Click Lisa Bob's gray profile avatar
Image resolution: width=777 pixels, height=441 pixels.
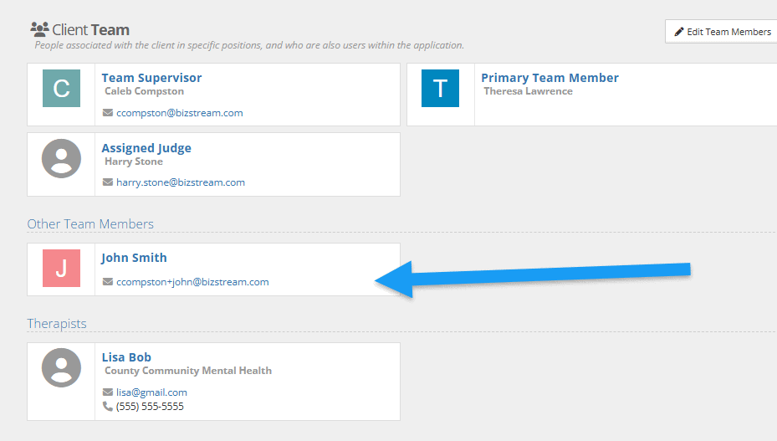(61, 367)
